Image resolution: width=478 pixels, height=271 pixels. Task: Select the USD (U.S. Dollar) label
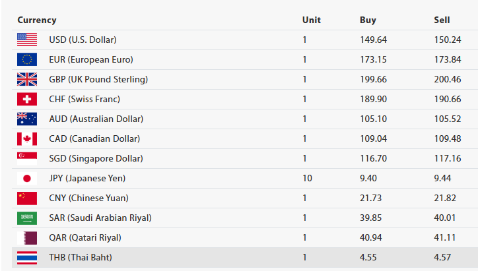point(83,40)
